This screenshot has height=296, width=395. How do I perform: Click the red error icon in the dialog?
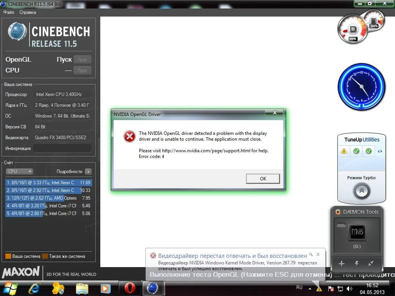point(130,136)
